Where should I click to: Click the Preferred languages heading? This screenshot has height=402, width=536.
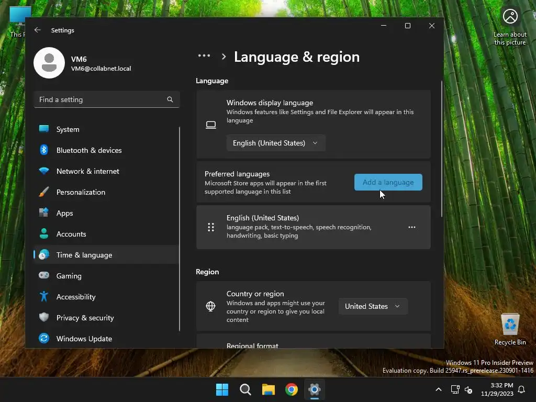[x=237, y=174]
